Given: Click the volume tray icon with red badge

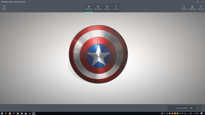Looking at the screenshot, I should (x=185, y=113).
